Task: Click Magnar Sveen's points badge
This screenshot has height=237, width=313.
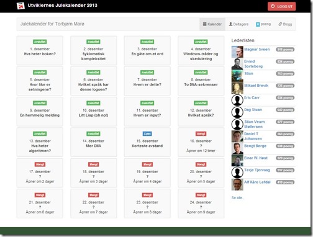Action: (285, 50)
